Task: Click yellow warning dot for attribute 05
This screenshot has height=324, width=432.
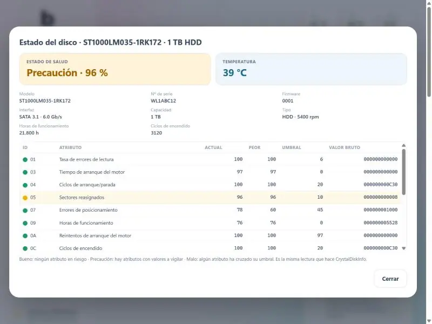Action: pyautogui.click(x=25, y=198)
